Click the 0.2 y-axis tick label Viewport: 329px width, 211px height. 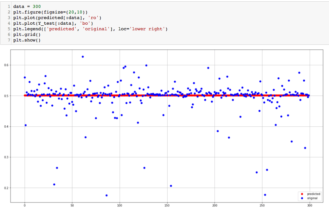coord(6,188)
